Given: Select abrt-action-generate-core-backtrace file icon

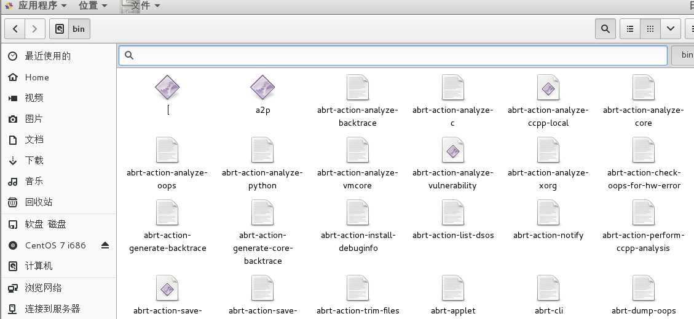Looking at the screenshot, I should [x=262, y=212].
